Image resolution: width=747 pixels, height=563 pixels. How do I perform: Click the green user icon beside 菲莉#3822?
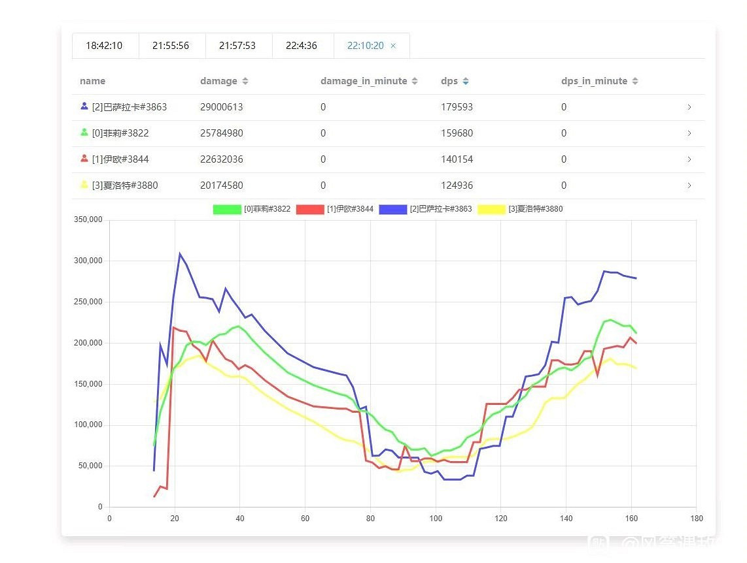[84, 133]
